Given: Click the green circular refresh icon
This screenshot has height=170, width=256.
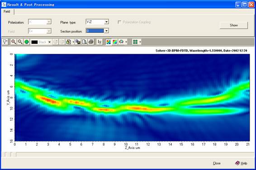Looking at the screenshot, I should 27,42.
